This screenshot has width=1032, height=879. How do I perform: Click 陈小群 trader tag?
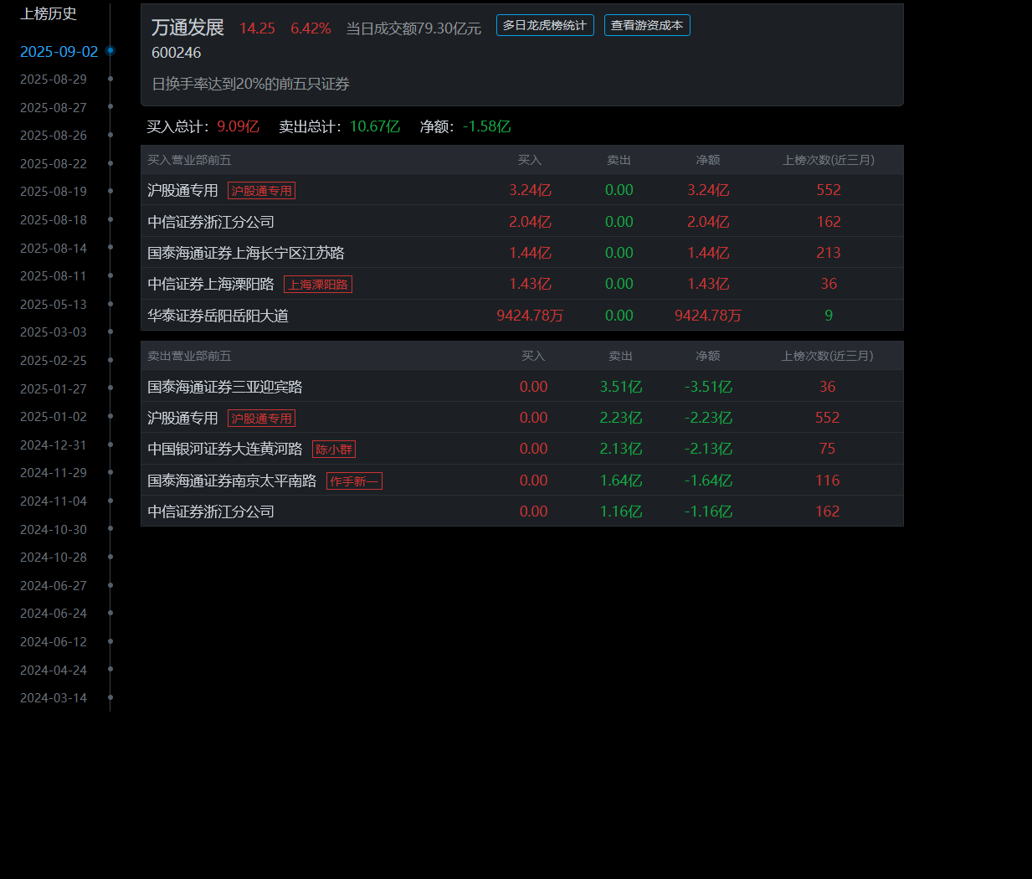pos(334,450)
